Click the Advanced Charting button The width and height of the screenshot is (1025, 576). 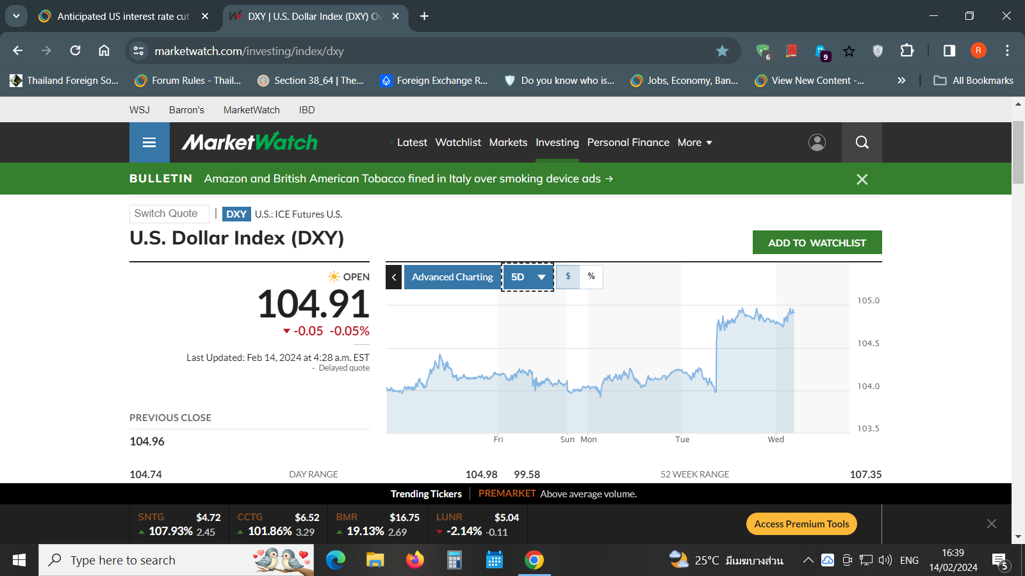coord(452,277)
